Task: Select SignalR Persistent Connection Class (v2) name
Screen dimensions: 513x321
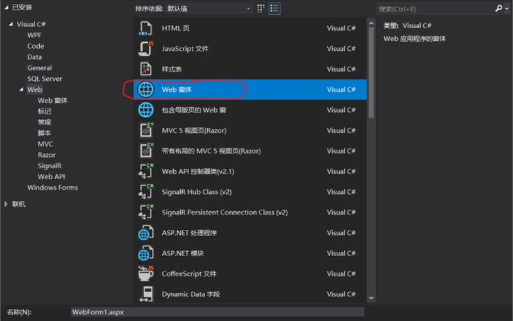Action: pyautogui.click(x=225, y=213)
